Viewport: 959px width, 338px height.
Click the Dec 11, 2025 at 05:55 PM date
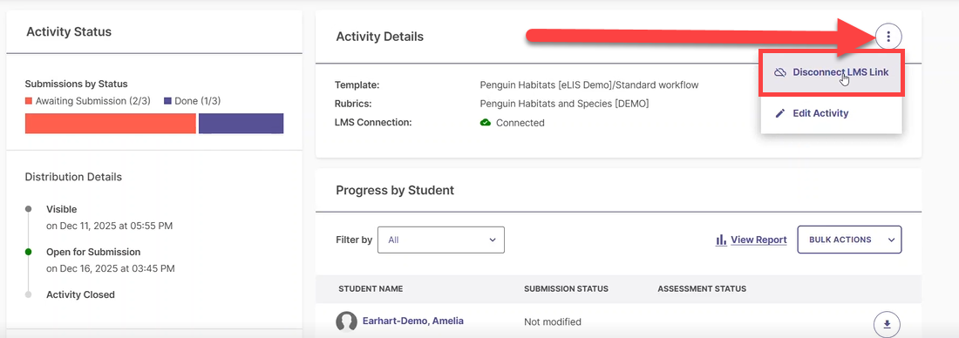(x=110, y=226)
